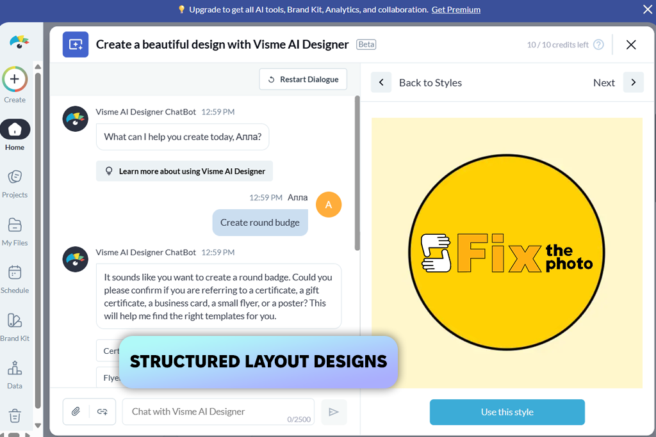This screenshot has height=437, width=656.
Task: Click the second Visme ChatBot avatar
Action: (76, 259)
